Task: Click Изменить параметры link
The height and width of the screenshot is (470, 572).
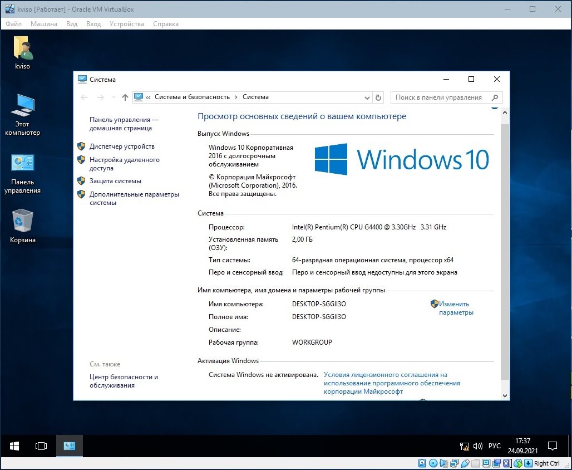Action: point(456,308)
